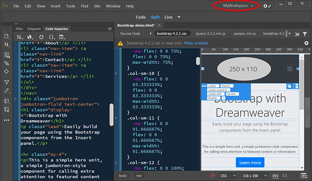312x181 pixels.
Task: Switch to Live view
Action: tap(168, 17)
